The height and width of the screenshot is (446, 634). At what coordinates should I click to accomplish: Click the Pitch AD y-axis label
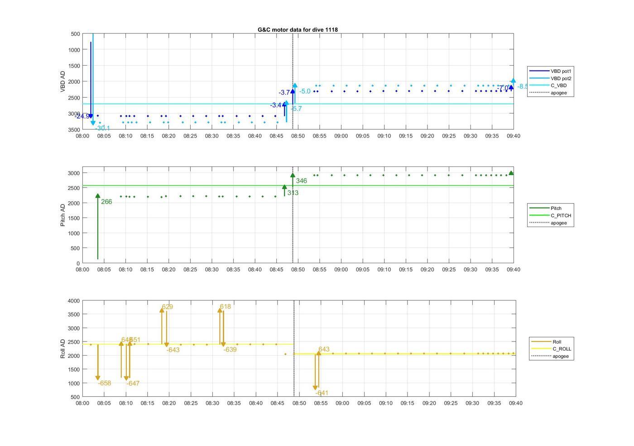(x=62, y=215)
